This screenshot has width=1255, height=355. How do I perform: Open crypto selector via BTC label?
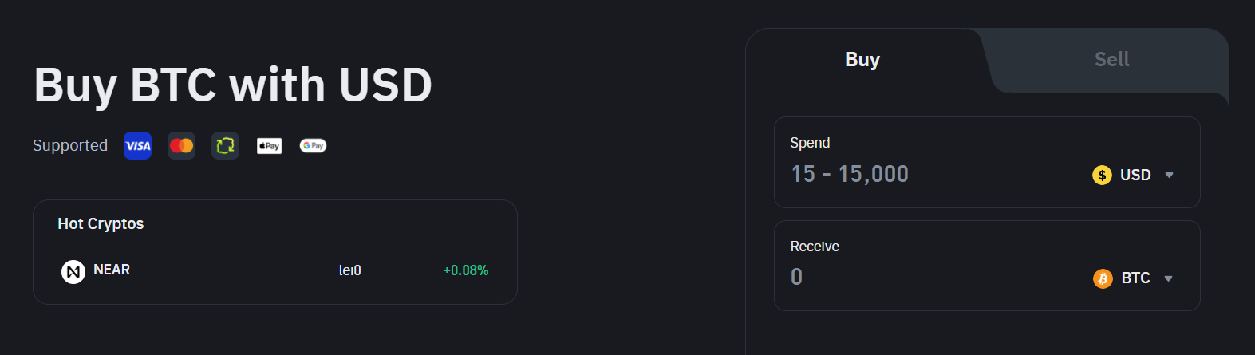click(x=1135, y=278)
